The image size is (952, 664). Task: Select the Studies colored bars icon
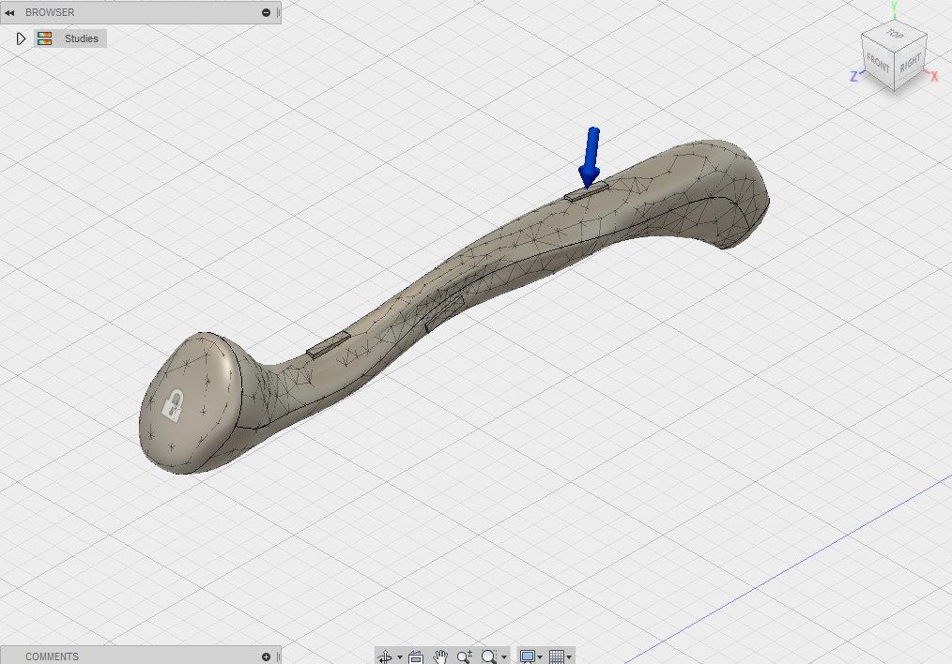coord(44,38)
